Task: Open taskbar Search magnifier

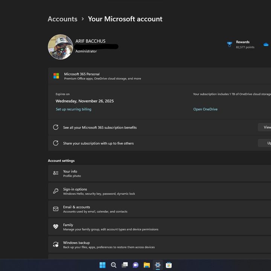Action: click(114, 265)
